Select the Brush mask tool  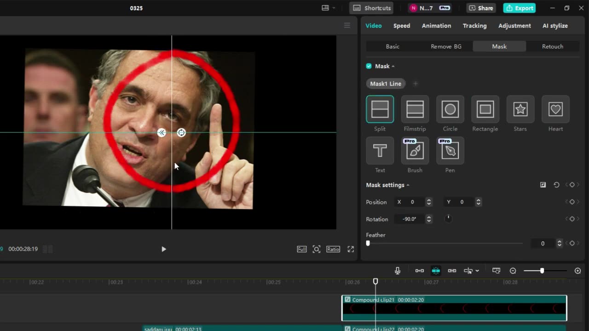(x=415, y=151)
